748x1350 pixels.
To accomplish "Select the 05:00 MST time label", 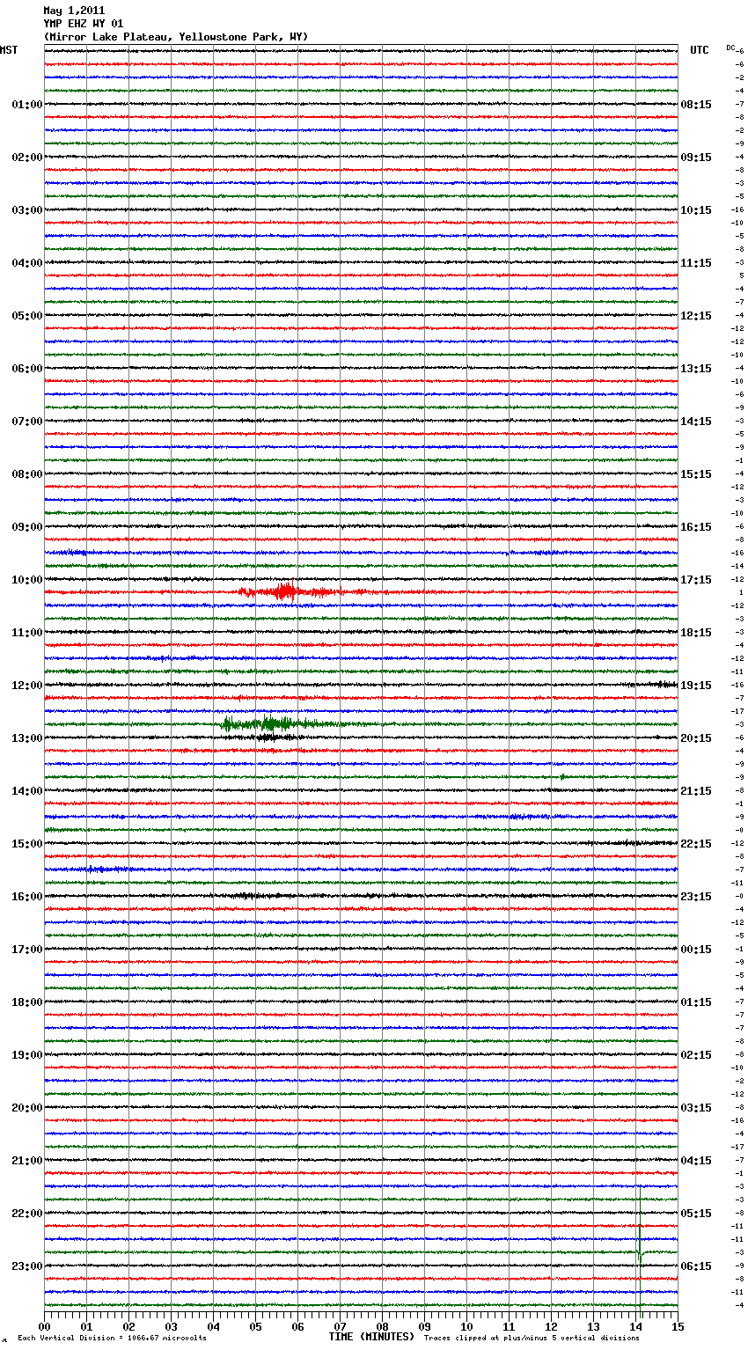I will 26,316.
